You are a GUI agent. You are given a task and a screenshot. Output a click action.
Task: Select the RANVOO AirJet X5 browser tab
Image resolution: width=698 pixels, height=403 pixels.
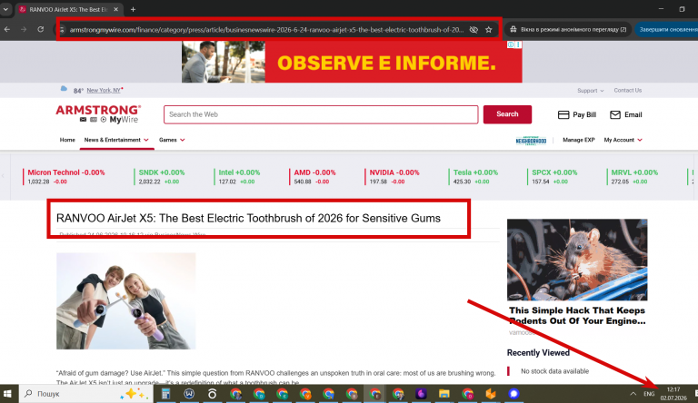(x=68, y=9)
